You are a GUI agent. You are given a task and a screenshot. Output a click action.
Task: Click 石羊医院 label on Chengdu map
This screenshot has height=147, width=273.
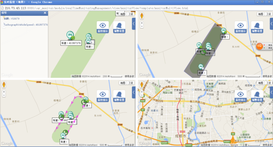(x=146, y=128)
